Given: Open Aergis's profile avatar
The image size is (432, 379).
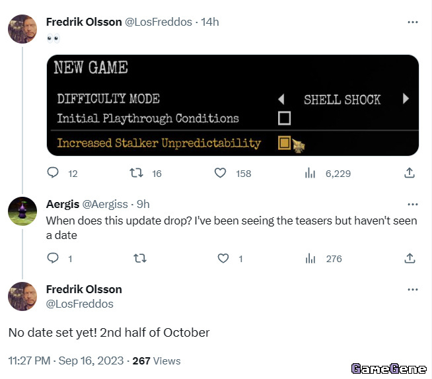Looking at the screenshot, I should 22,211.
